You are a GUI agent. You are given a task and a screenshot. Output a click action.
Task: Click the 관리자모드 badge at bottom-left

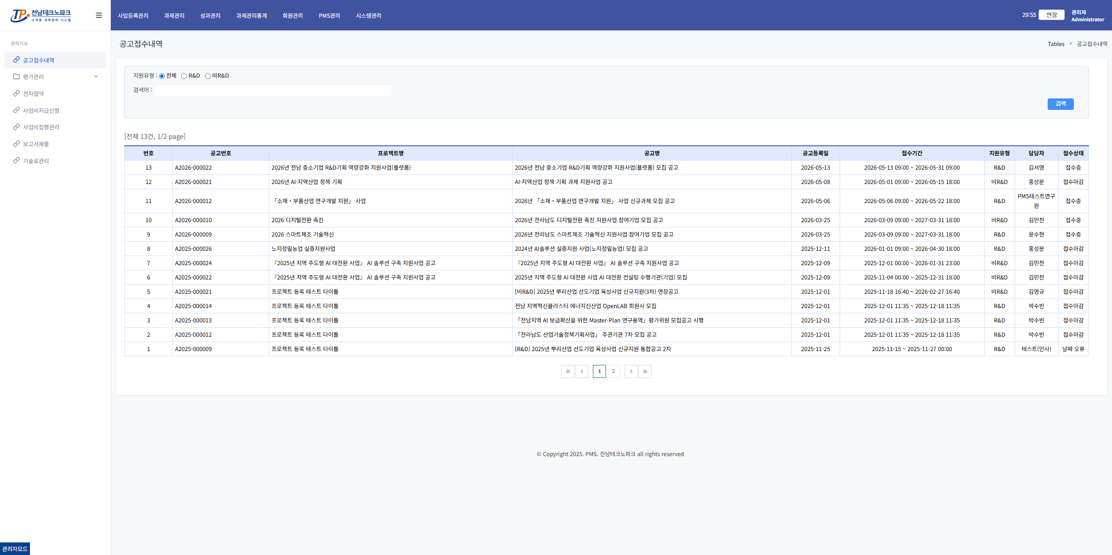[15, 548]
